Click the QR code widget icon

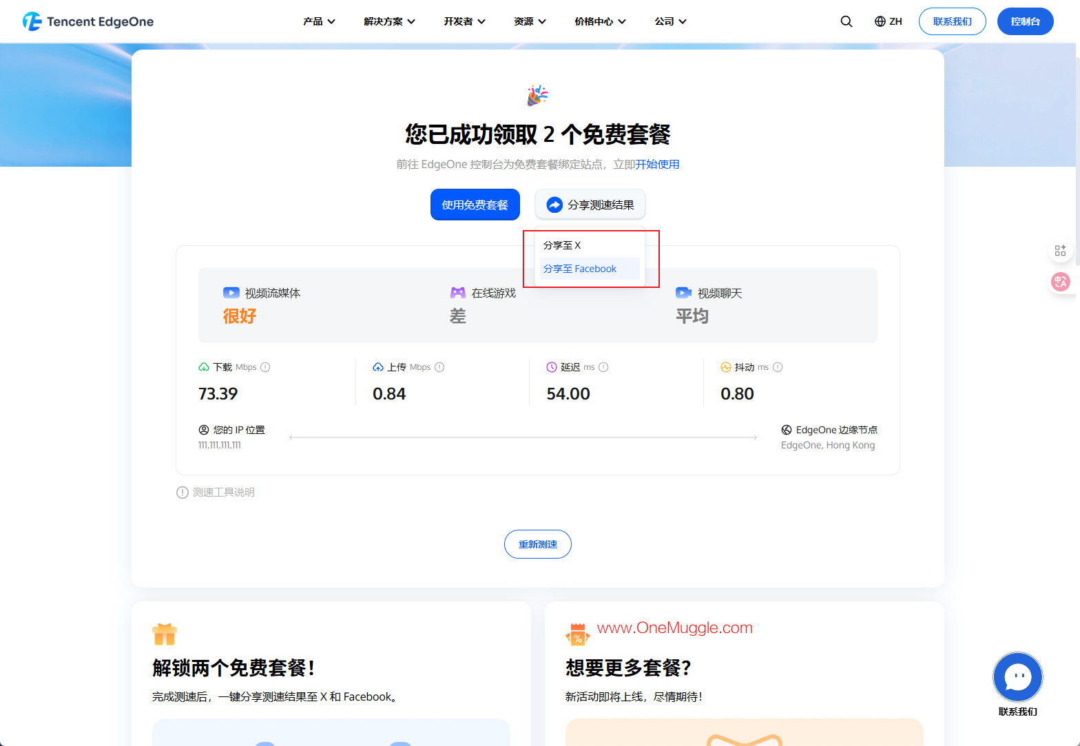click(x=1060, y=250)
